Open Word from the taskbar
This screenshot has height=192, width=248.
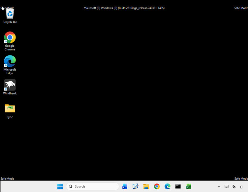pyautogui.click(x=125, y=186)
